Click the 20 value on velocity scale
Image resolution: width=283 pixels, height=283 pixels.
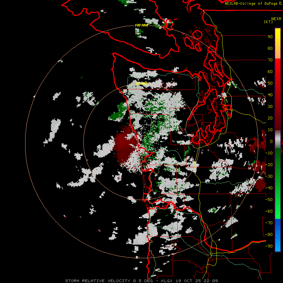click(x=270, y=118)
